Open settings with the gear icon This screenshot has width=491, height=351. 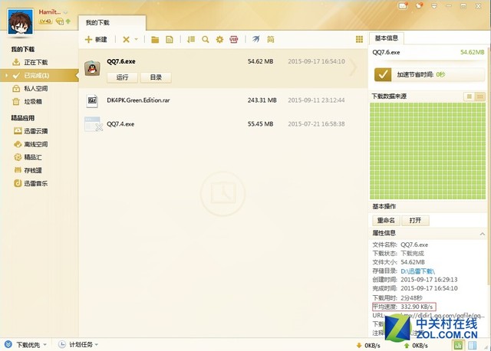click(220, 39)
